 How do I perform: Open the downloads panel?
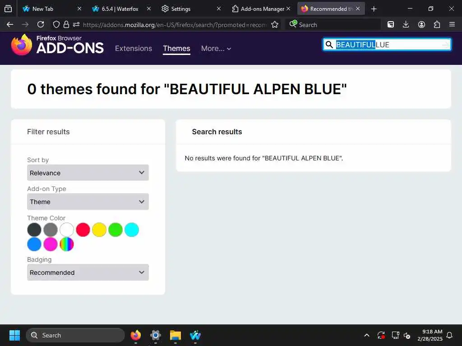click(406, 25)
